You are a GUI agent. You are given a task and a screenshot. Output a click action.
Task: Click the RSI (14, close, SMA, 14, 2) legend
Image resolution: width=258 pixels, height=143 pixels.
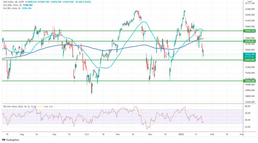17,107
